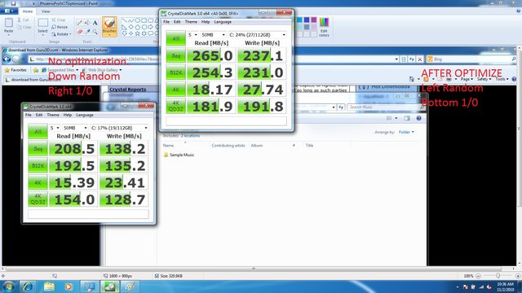Click zoom out button in Paint status bar

click(478, 276)
